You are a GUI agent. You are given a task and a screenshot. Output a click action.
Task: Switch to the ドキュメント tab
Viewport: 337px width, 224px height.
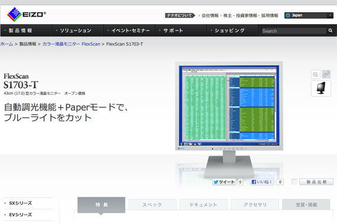pos(203,204)
